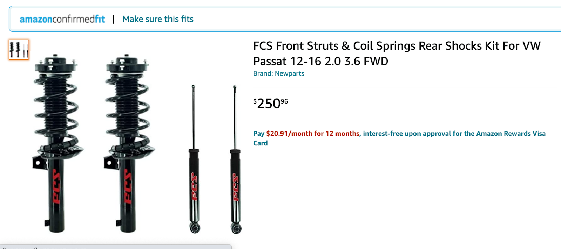Click the word 'Card' on the offer's second line

[261, 143]
